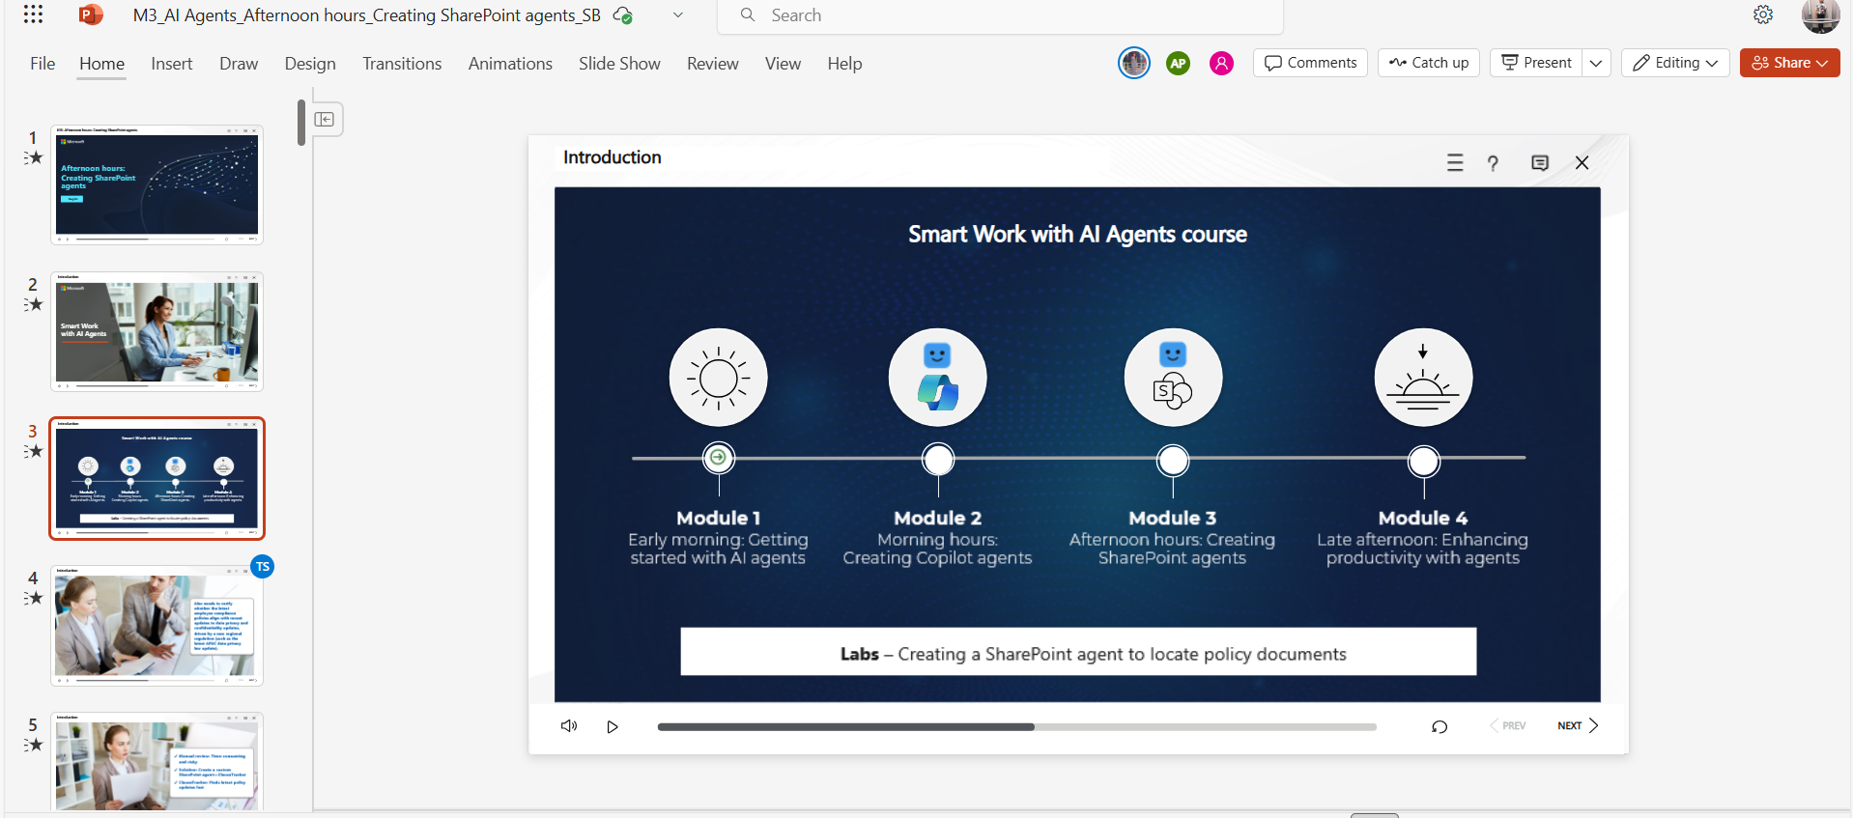Close the course player with X
Image resolution: width=1853 pixels, height=818 pixels.
coord(1582,162)
